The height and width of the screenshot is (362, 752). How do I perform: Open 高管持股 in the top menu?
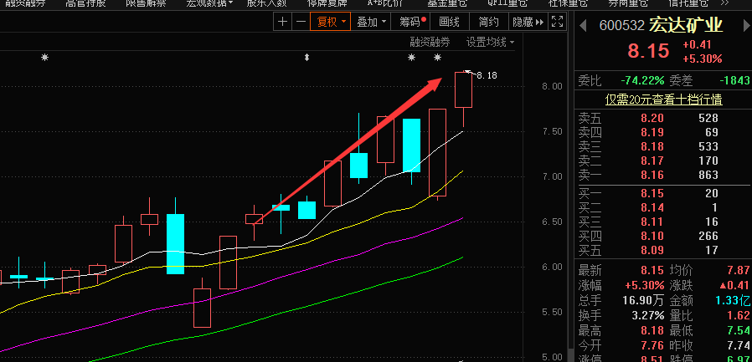(x=85, y=3)
